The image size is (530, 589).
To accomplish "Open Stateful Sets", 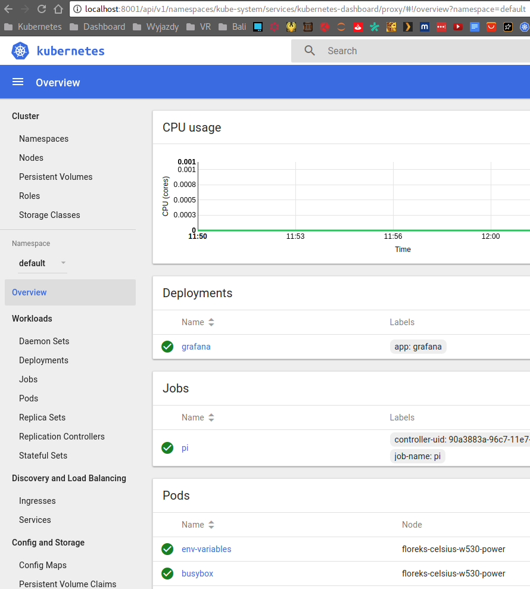I will [43, 456].
